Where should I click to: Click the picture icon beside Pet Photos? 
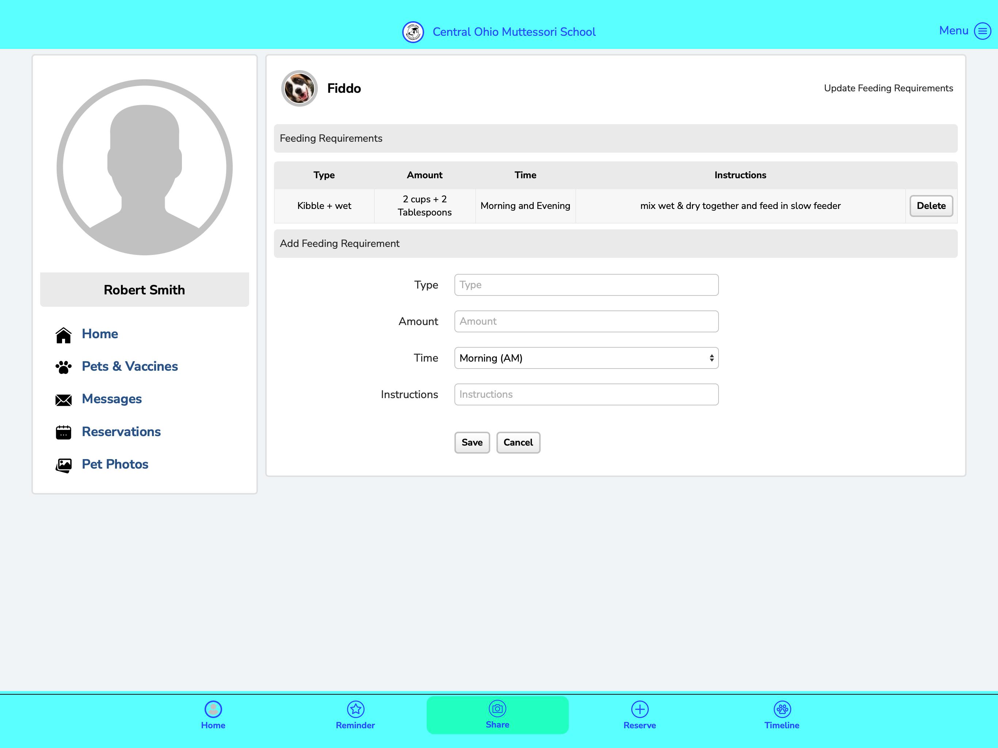point(64,465)
